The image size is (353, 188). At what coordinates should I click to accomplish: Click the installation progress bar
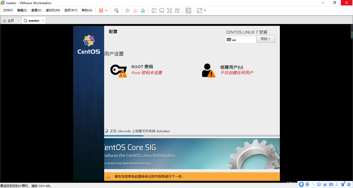pos(192,136)
